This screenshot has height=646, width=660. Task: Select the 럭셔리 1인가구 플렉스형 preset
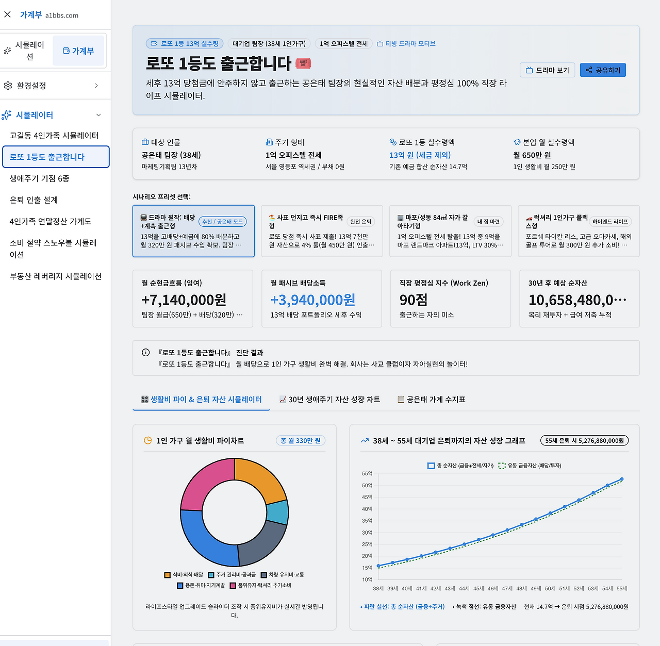click(579, 231)
